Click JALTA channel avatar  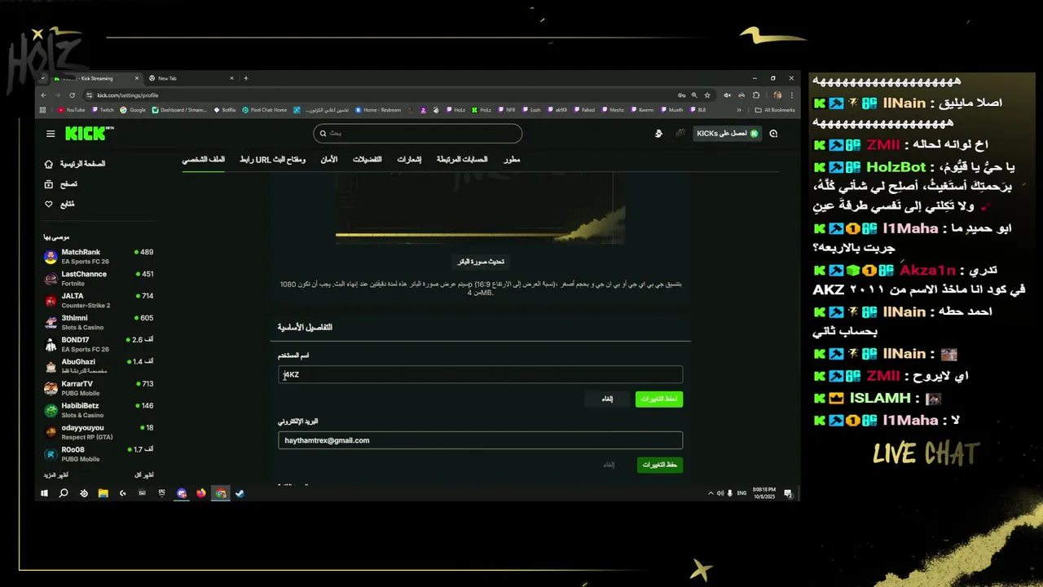51,301
